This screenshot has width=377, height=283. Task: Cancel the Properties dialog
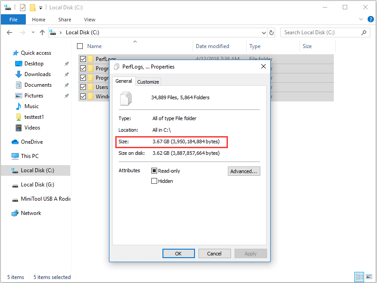(215, 254)
